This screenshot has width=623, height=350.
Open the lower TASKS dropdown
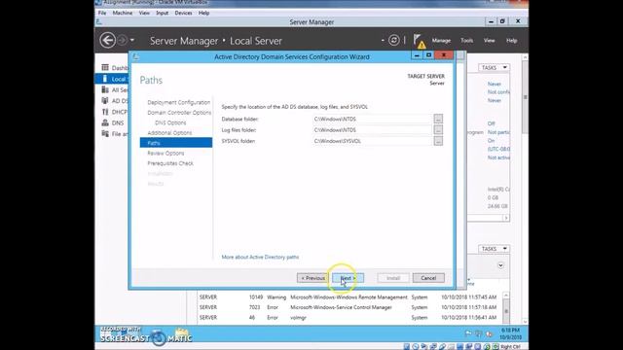(494, 249)
